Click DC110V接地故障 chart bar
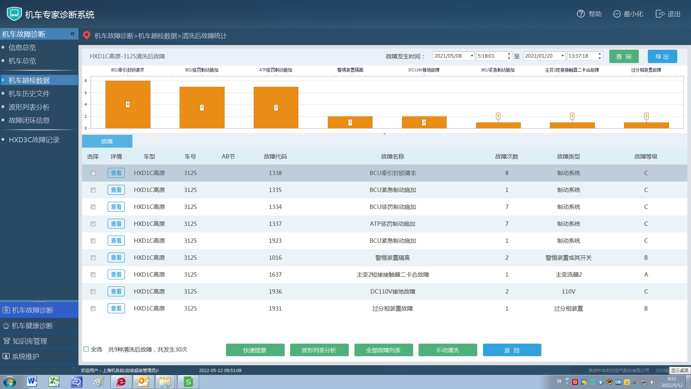The width and height of the screenshot is (691, 389). point(424,122)
